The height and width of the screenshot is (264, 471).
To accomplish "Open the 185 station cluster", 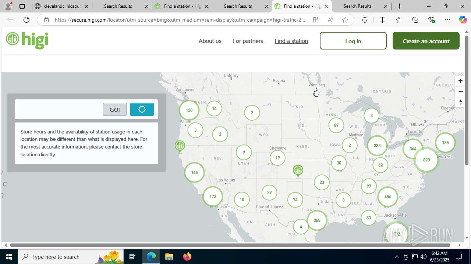I will coord(445,143).
